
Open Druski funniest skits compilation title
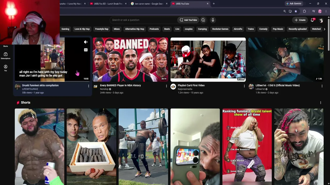40,85
